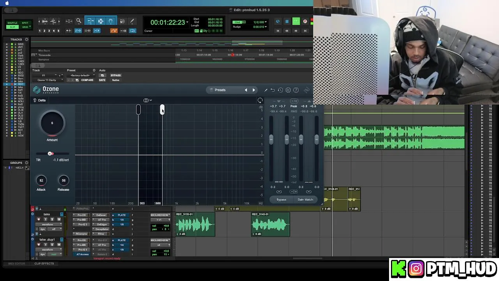Open the factory default preset dropdown
This screenshot has height=281, width=499.
tap(81, 75)
